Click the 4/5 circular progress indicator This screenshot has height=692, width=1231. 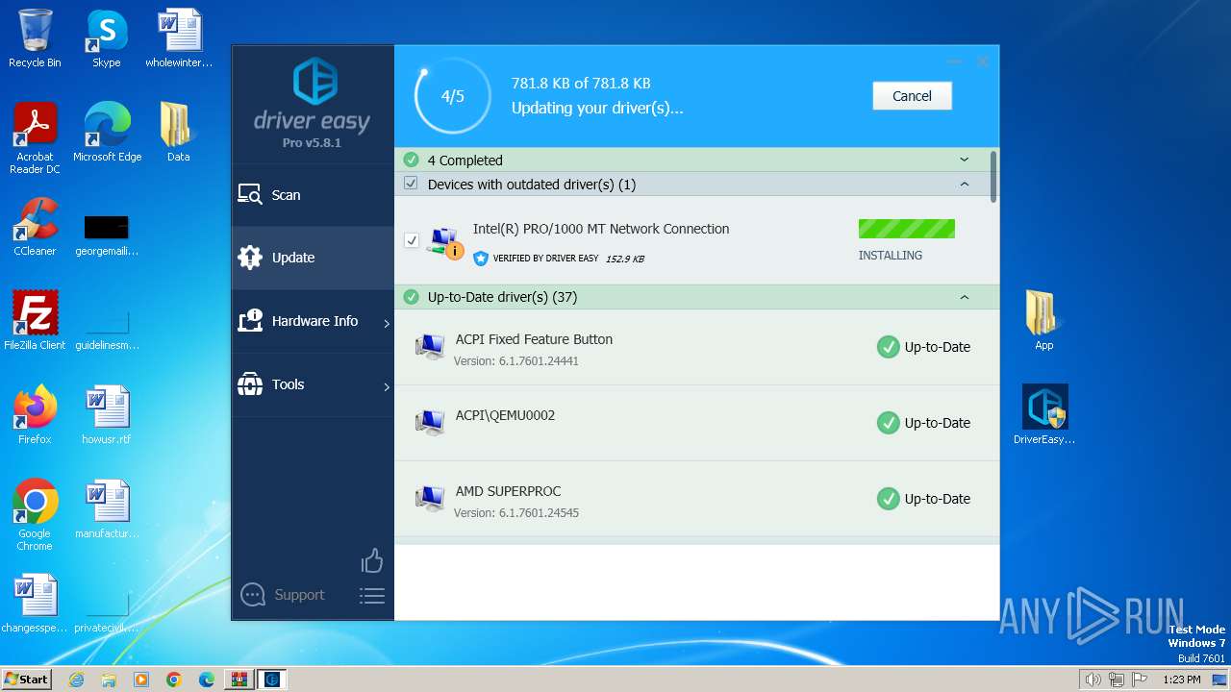pos(452,96)
